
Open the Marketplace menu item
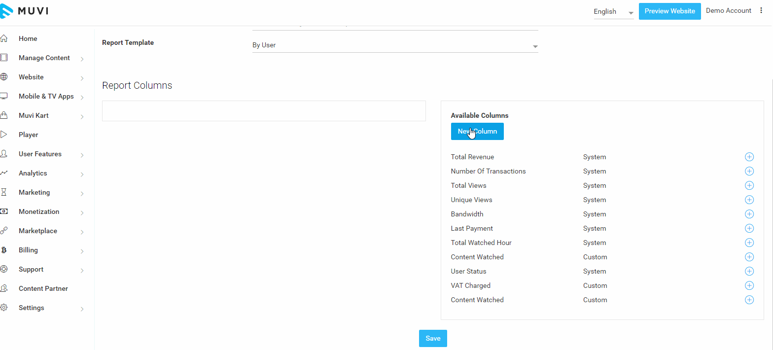coord(38,231)
